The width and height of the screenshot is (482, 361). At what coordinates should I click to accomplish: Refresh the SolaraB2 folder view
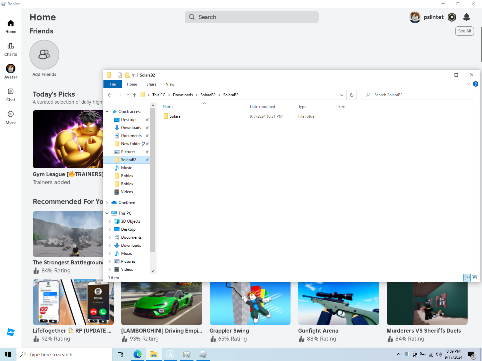[351, 95]
